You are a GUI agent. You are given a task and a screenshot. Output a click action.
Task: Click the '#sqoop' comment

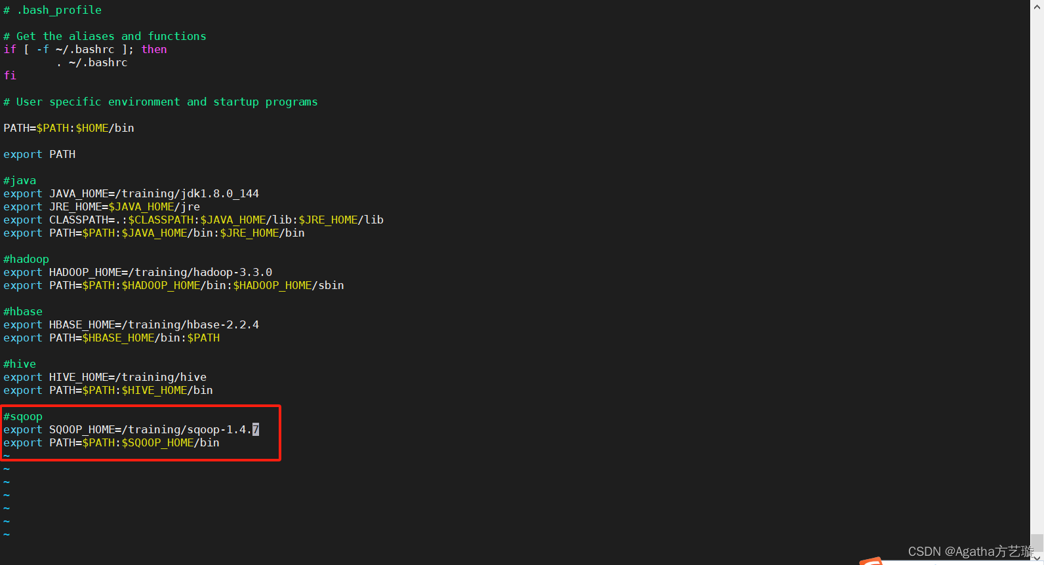(x=23, y=416)
